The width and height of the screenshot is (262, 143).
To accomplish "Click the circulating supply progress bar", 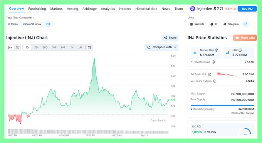I will [x=222, y=105].
